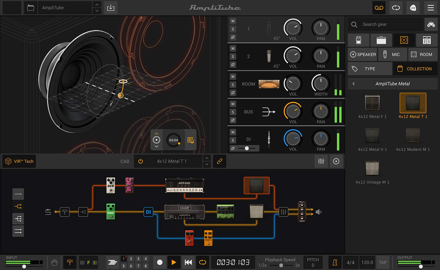Mute mic channel 2
This screenshot has width=440, height=270.
(233, 49)
